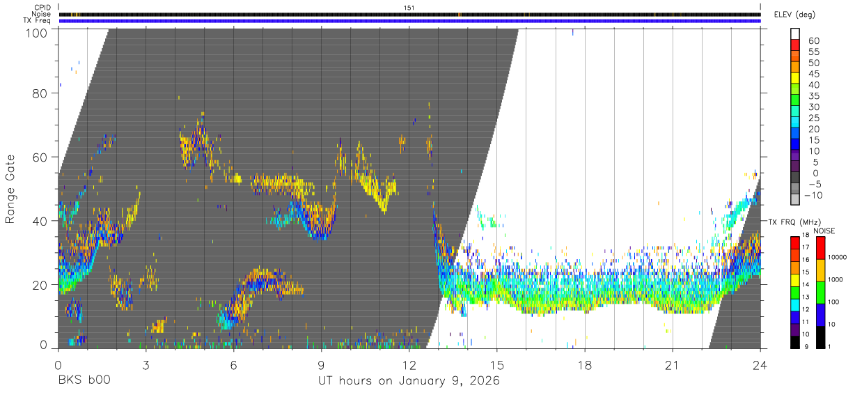Click the x-axis tick label '24'
The width and height of the screenshot is (855, 395).
point(760,364)
